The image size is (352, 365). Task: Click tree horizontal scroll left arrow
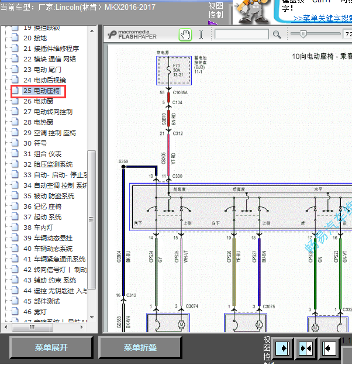pos(6,327)
